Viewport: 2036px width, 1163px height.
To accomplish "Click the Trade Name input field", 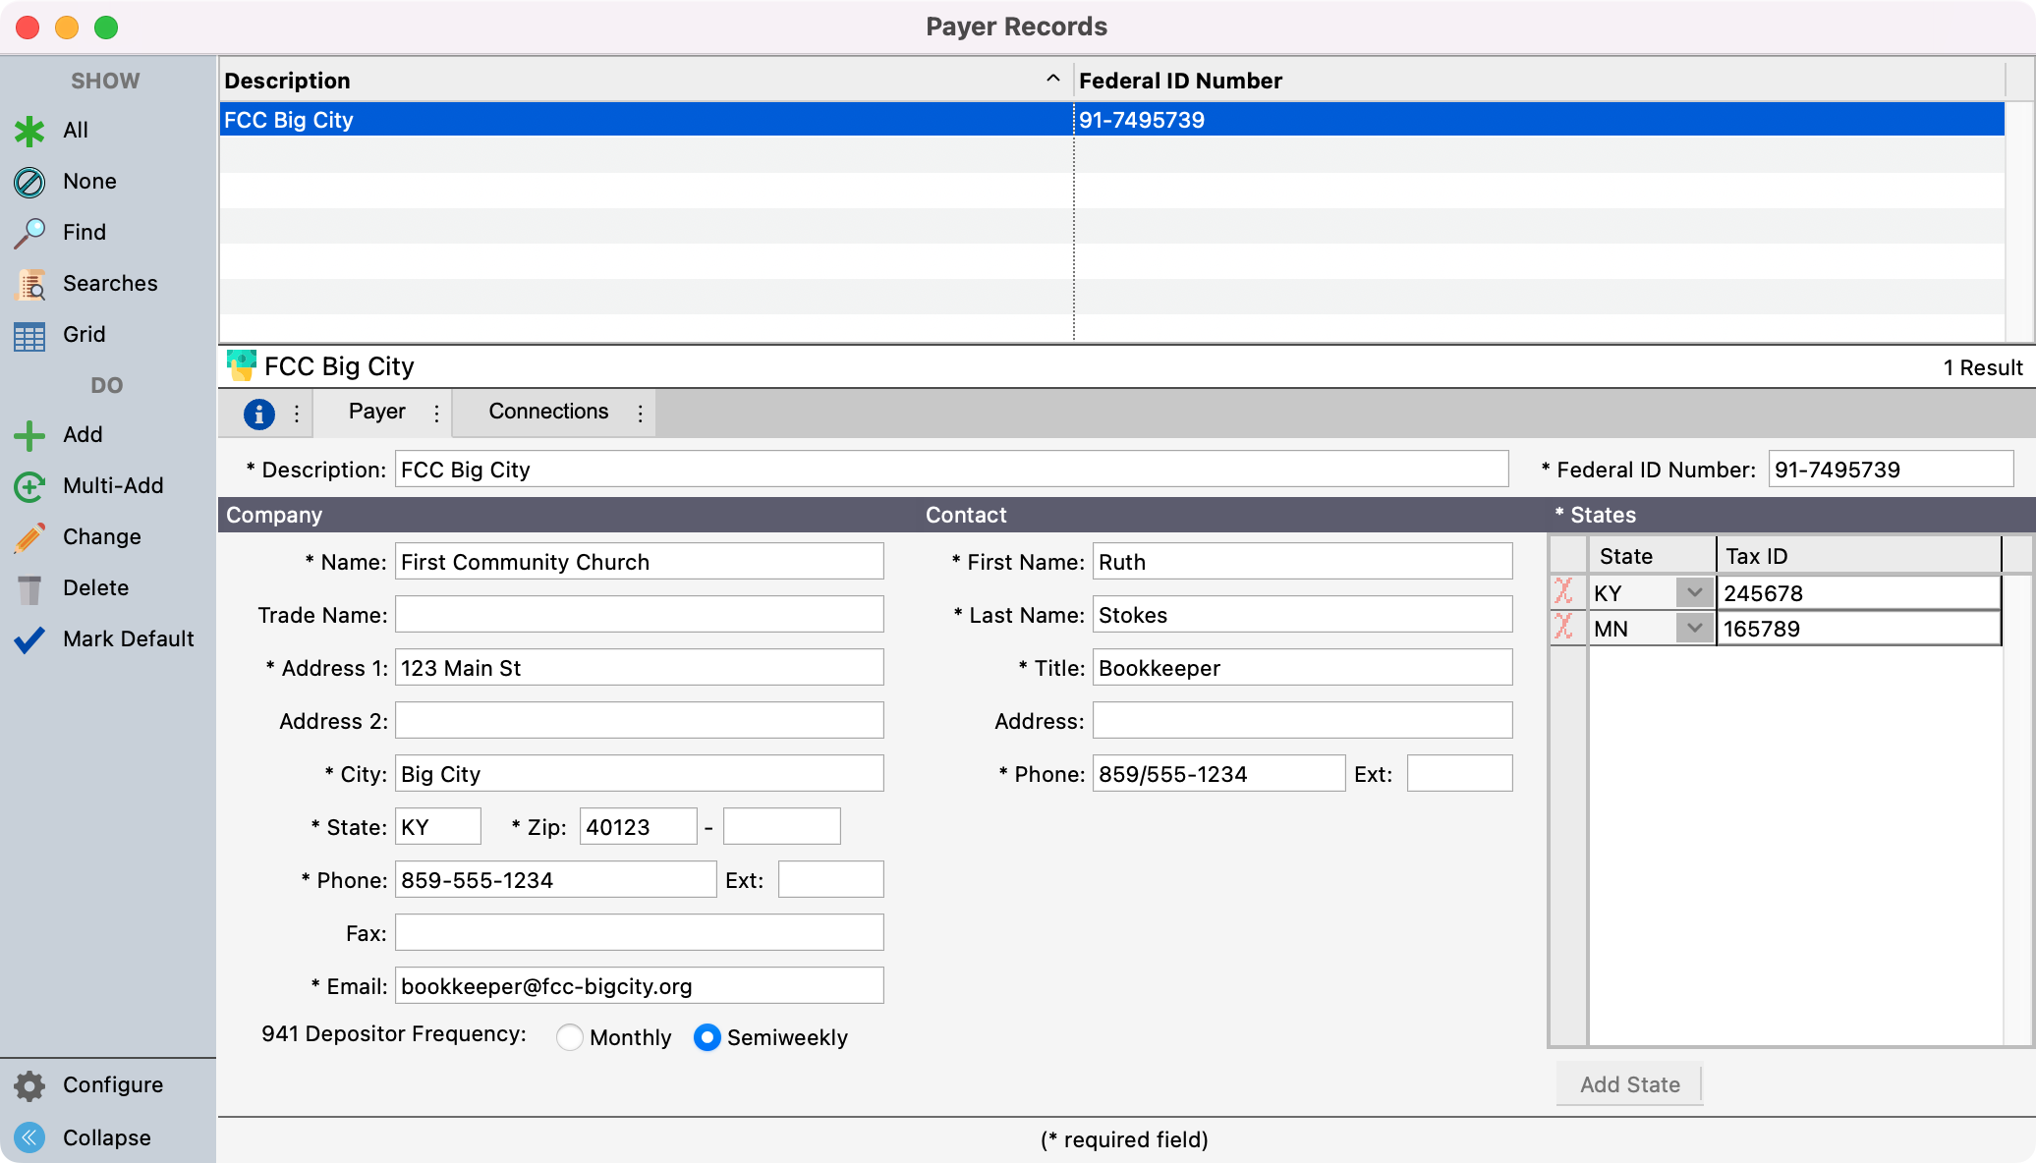I will pos(639,615).
